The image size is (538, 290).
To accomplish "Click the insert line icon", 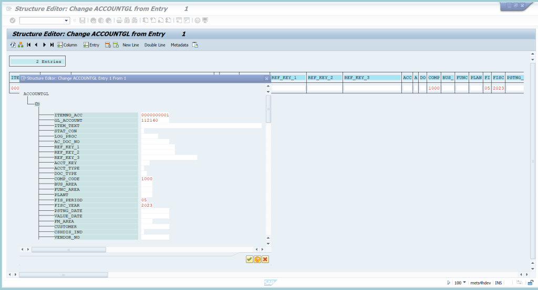I will tap(116, 45).
